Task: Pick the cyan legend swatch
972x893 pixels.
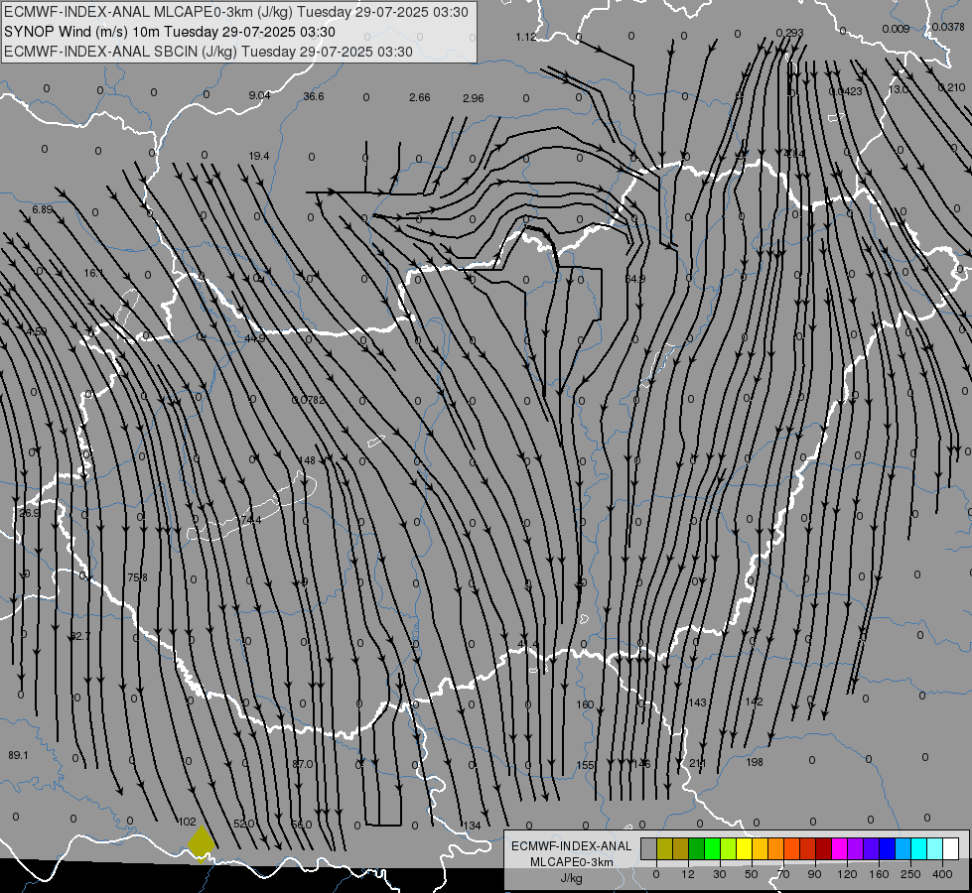Action: [x=918, y=848]
